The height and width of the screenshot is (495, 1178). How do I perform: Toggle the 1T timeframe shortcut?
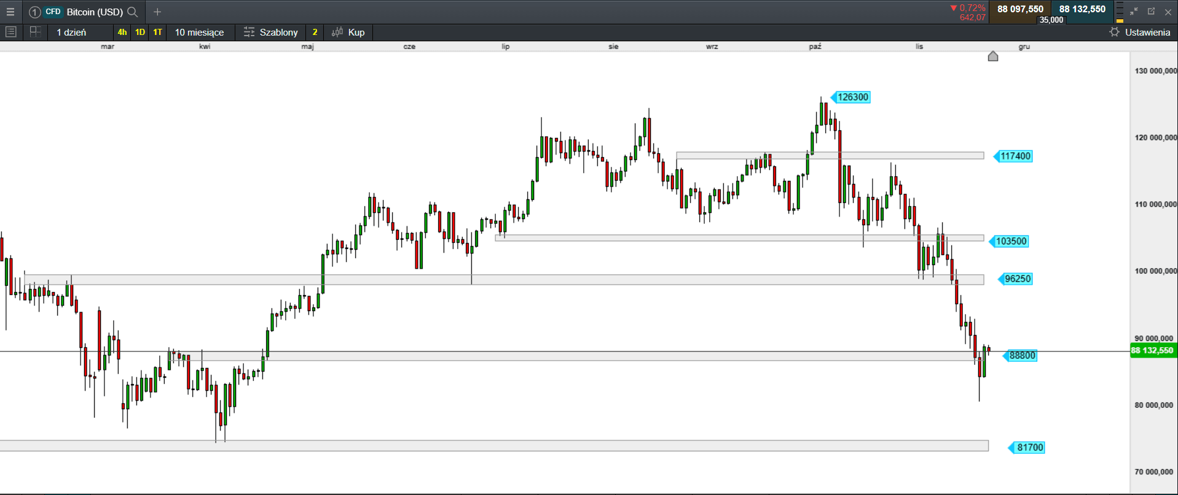[158, 32]
